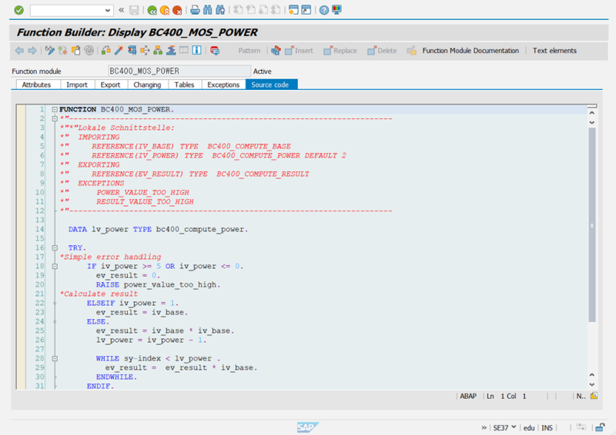Switch to the Changing tab
Screen dimensions: 616x435
coord(147,85)
